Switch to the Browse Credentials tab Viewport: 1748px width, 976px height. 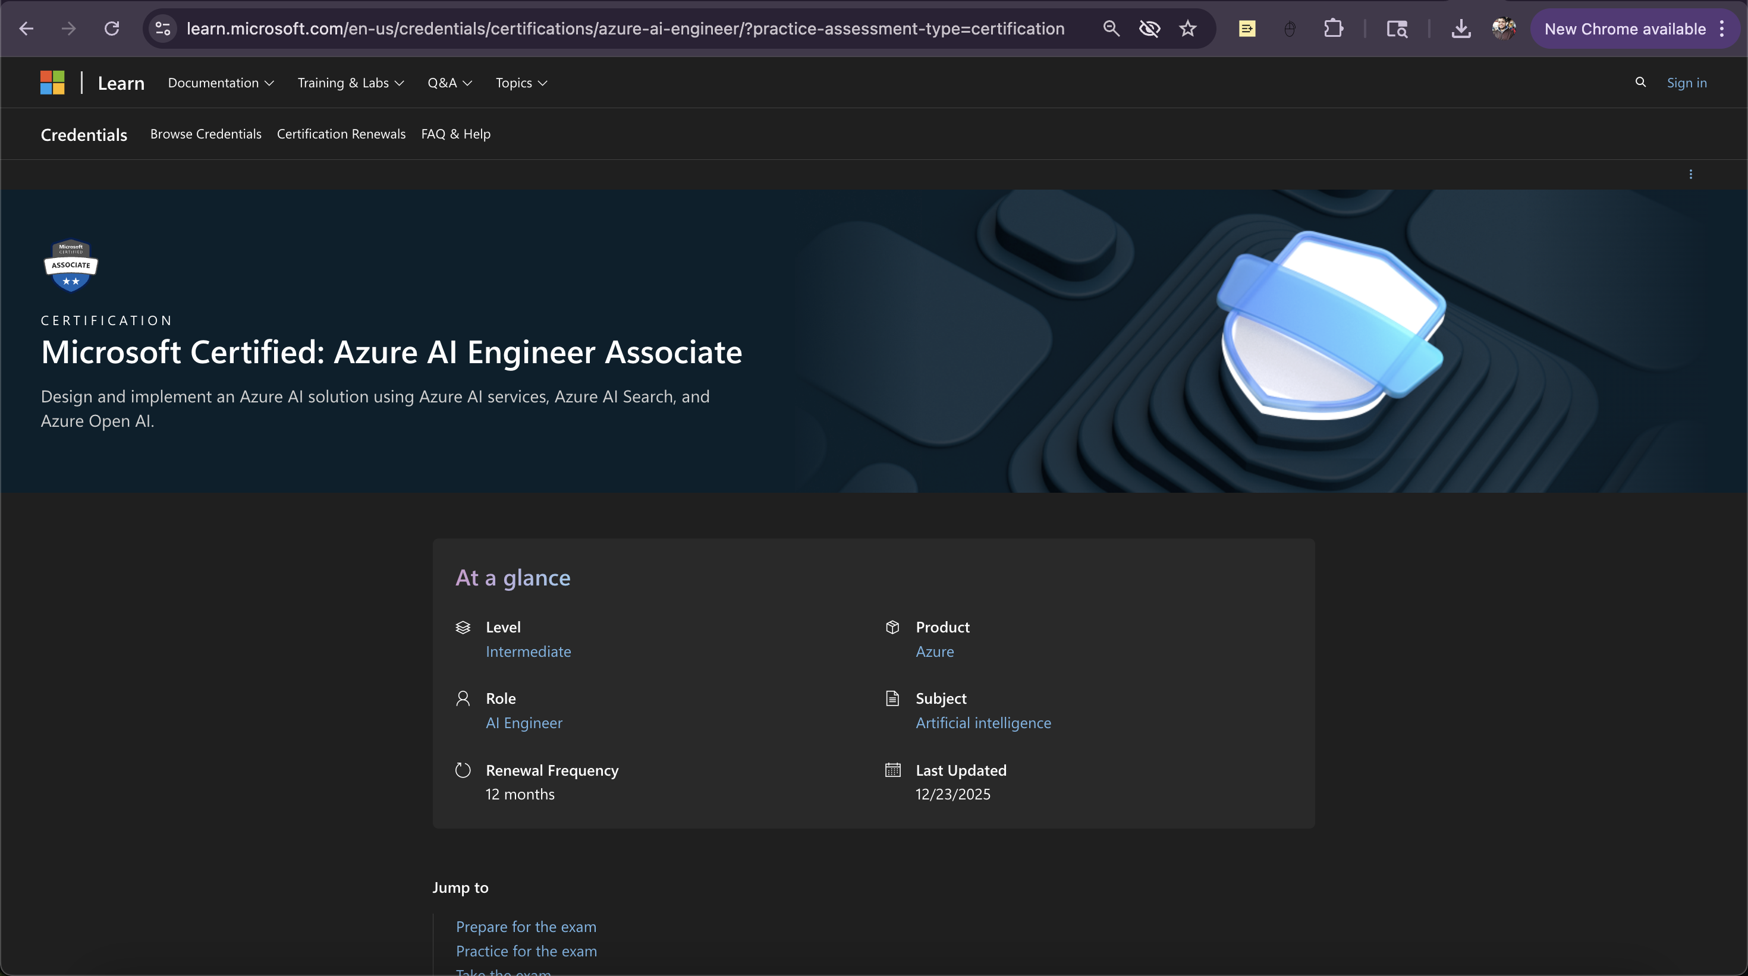click(206, 134)
